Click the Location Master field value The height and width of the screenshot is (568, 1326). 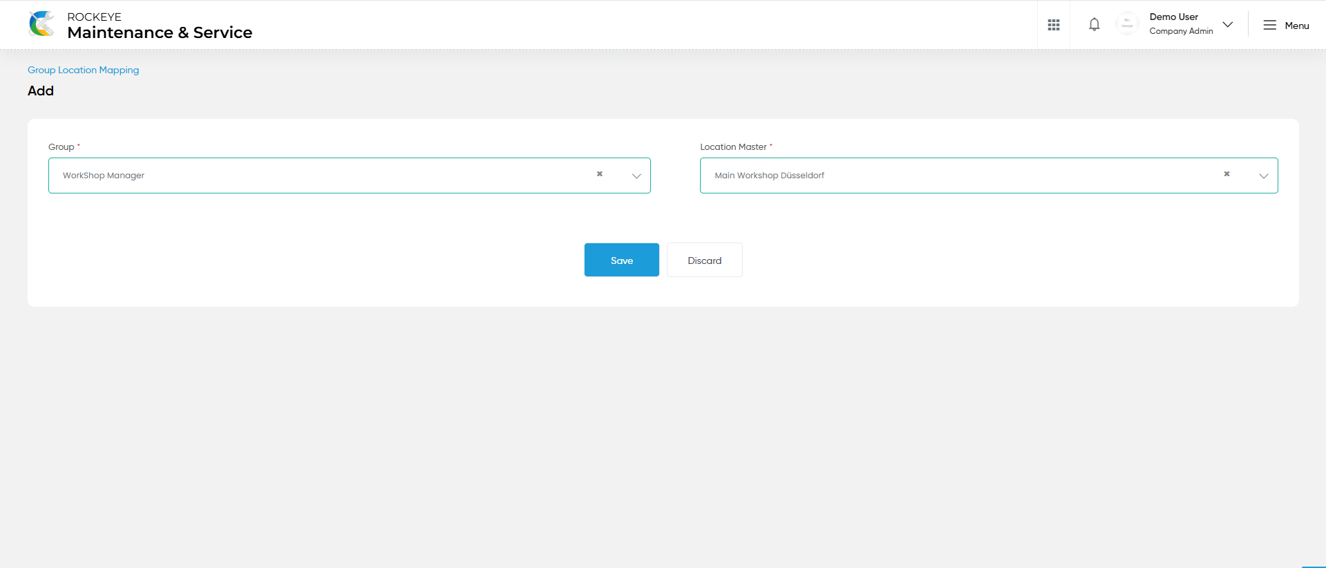coord(988,176)
